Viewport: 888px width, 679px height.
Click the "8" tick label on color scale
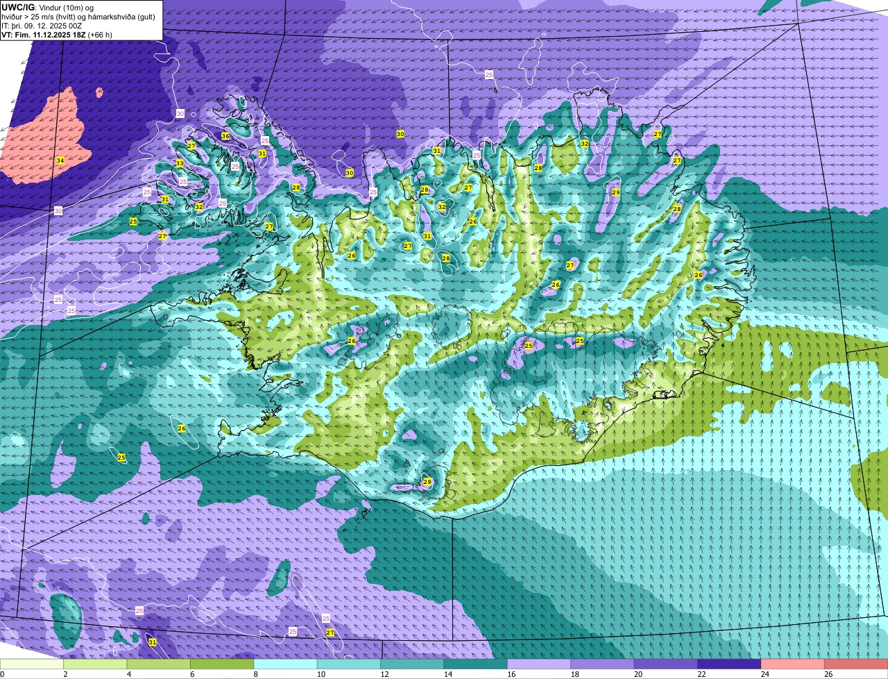(256, 674)
